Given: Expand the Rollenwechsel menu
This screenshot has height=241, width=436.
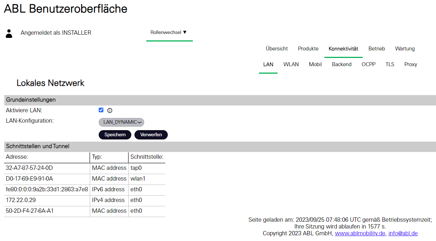Looking at the screenshot, I should pyautogui.click(x=169, y=32).
